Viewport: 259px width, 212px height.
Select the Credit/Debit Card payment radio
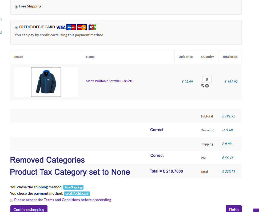[16, 27]
